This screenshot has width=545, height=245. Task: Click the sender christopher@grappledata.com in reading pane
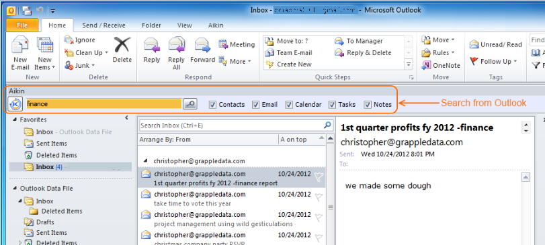(x=401, y=142)
